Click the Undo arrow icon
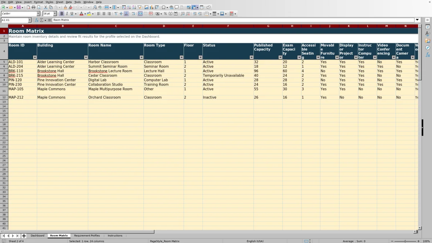432x243 pixels. 77,7
